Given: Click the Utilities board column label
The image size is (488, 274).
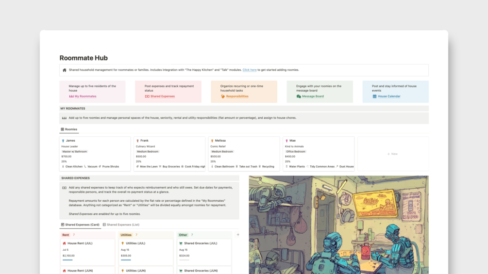Looking at the screenshot, I should (x=126, y=235).
